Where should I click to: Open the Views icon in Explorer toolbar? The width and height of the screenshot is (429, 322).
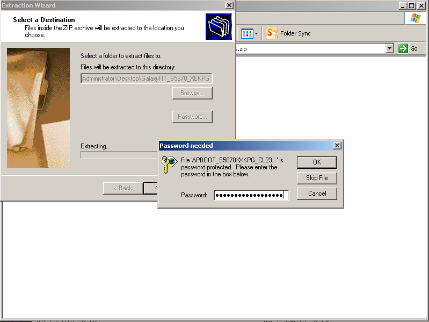coord(247,33)
